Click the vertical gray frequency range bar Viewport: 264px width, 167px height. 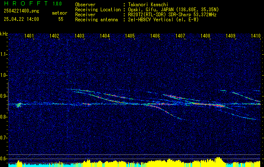click(x=8, y=96)
